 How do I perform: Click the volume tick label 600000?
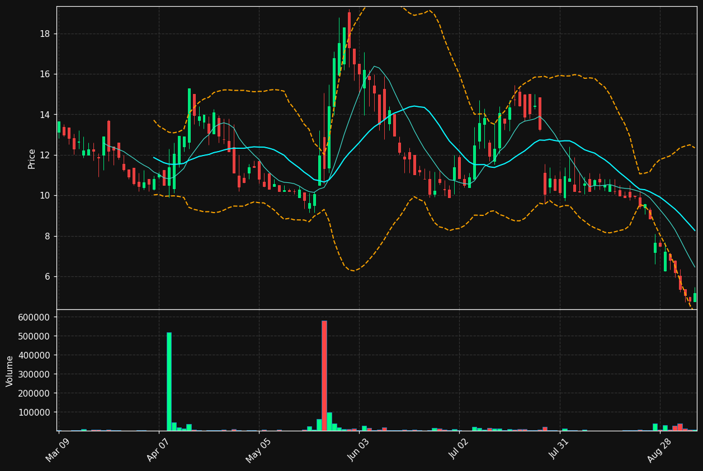tap(35, 317)
